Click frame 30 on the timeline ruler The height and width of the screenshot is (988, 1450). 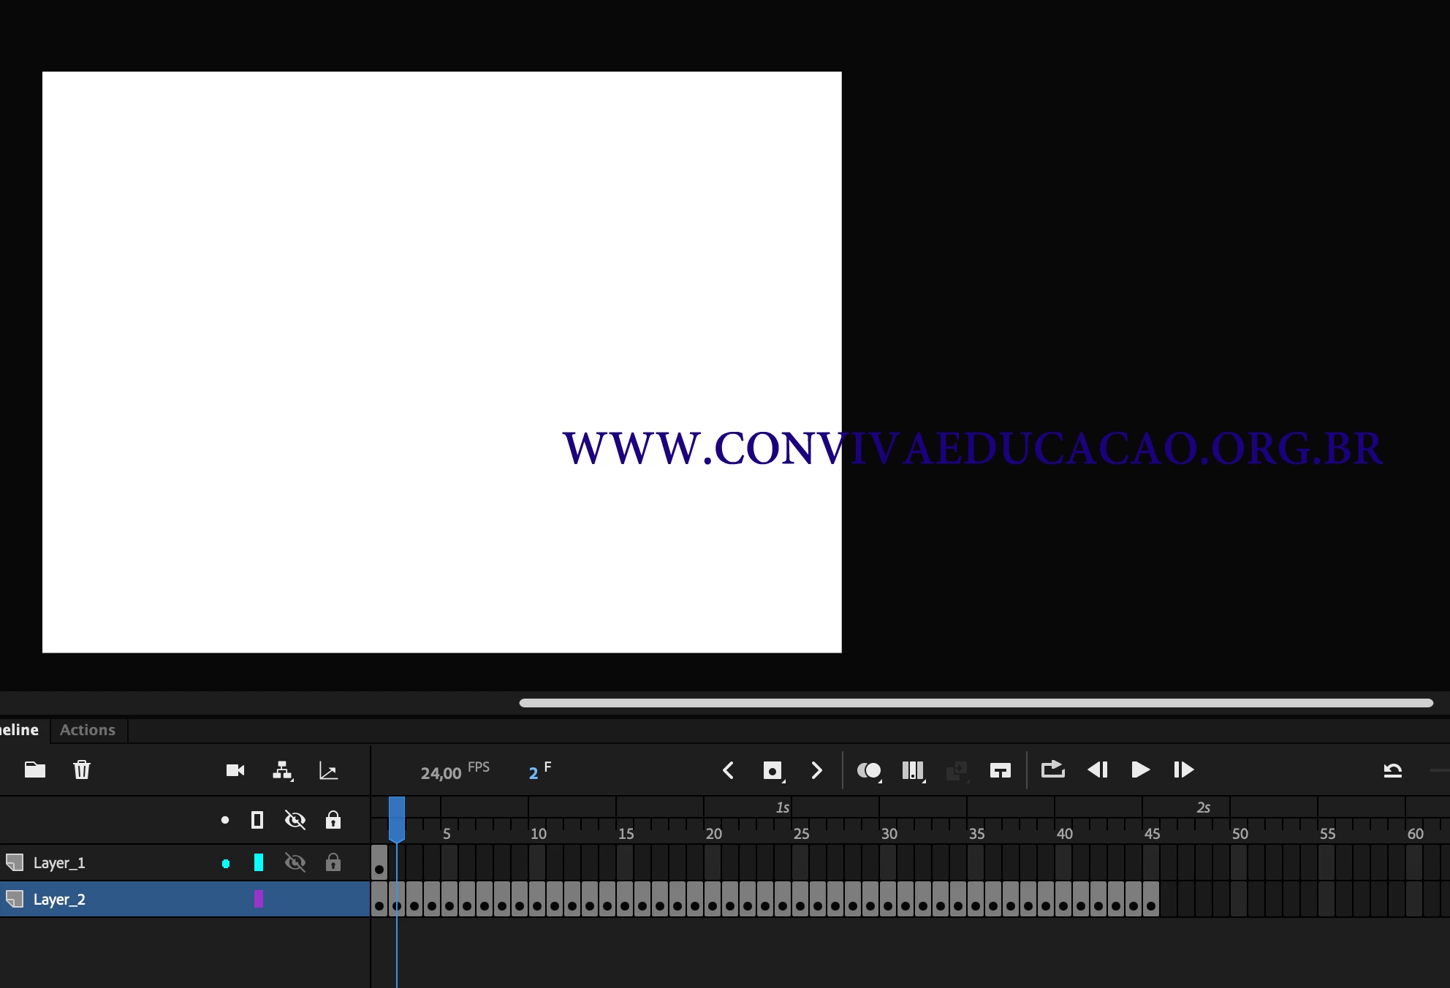coord(889,833)
